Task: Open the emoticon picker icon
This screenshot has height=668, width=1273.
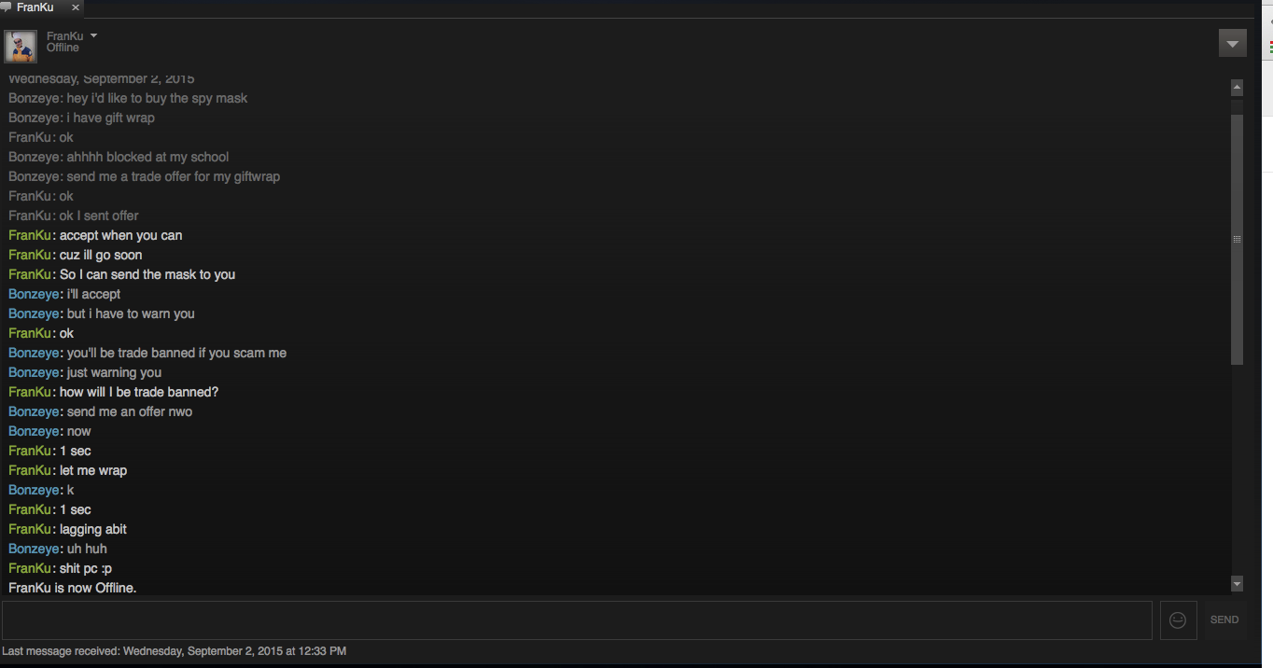Action: click(x=1178, y=620)
